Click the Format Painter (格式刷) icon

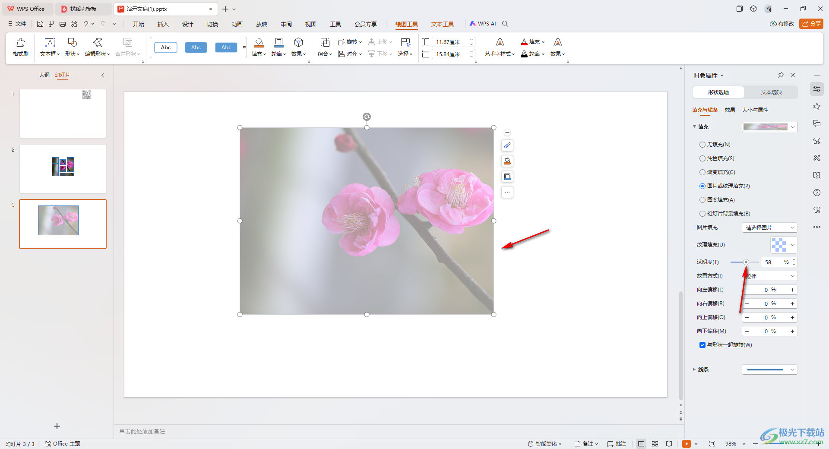click(x=20, y=42)
